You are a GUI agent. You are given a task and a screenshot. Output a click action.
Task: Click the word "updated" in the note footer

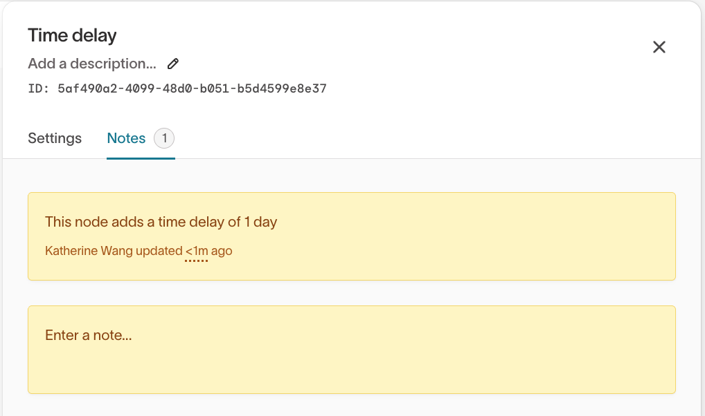[159, 252]
